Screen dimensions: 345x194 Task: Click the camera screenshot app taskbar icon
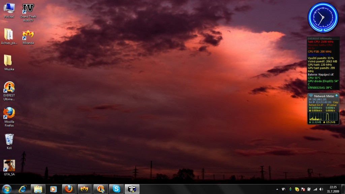click(x=132, y=189)
